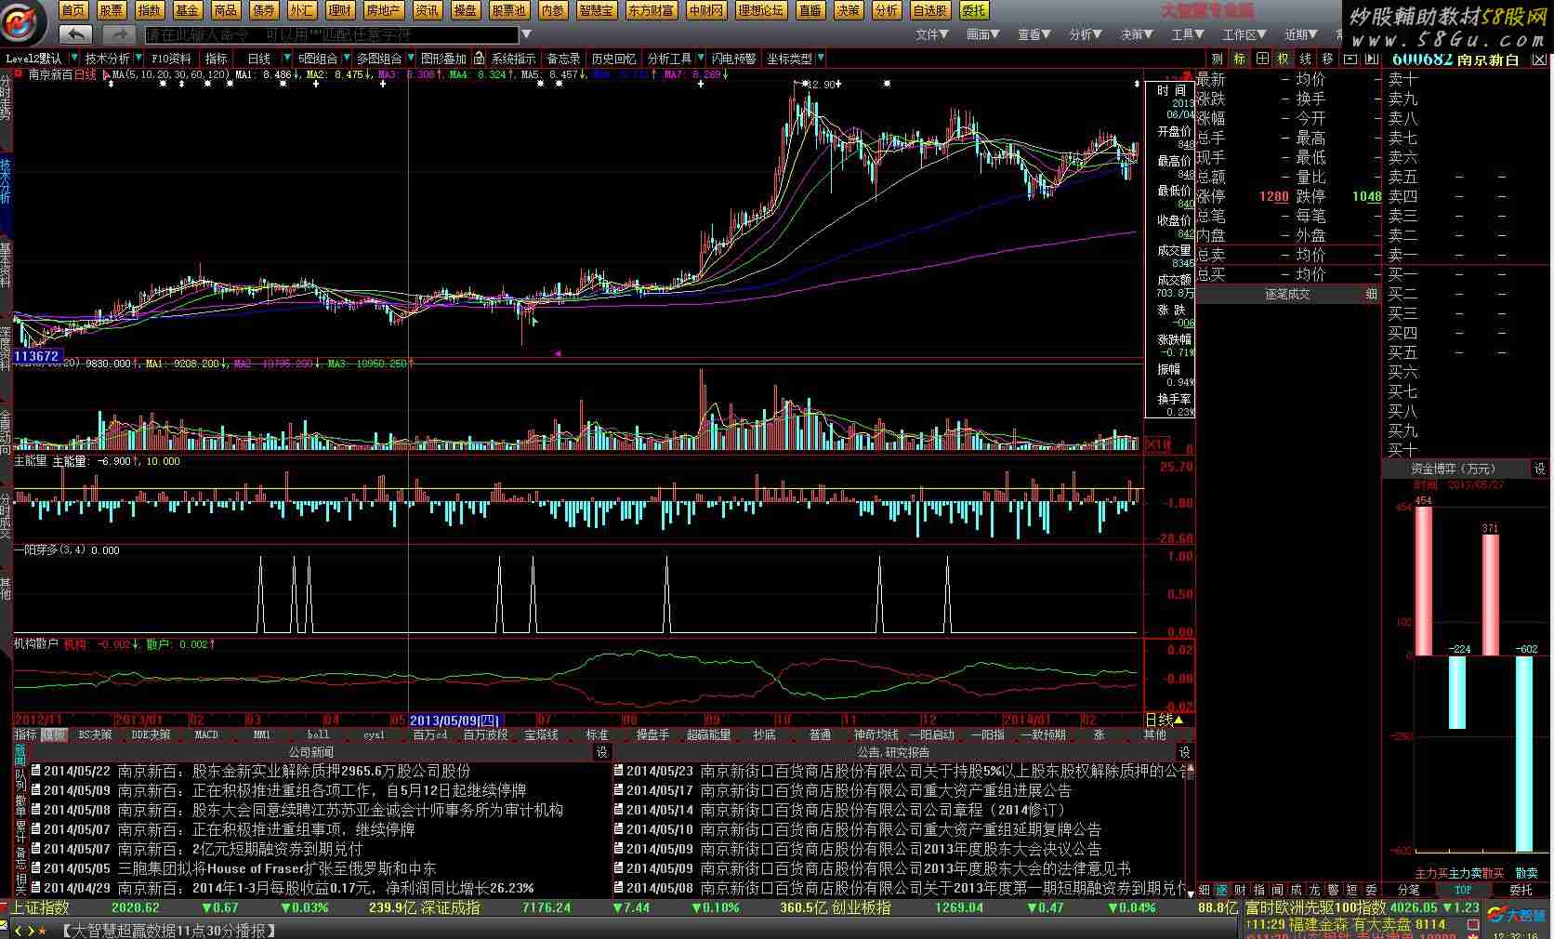Click the 首页 home button
Image resolution: width=1554 pixels, height=939 pixels.
72,10
